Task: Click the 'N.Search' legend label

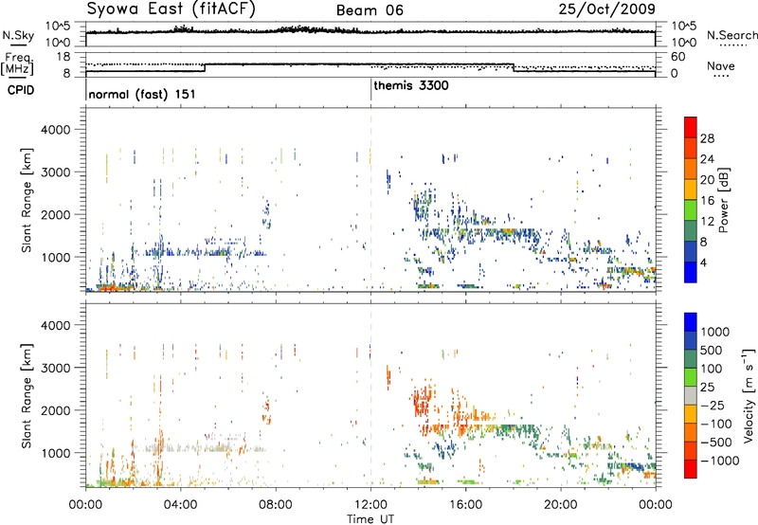Action: pyautogui.click(x=731, y=35)
